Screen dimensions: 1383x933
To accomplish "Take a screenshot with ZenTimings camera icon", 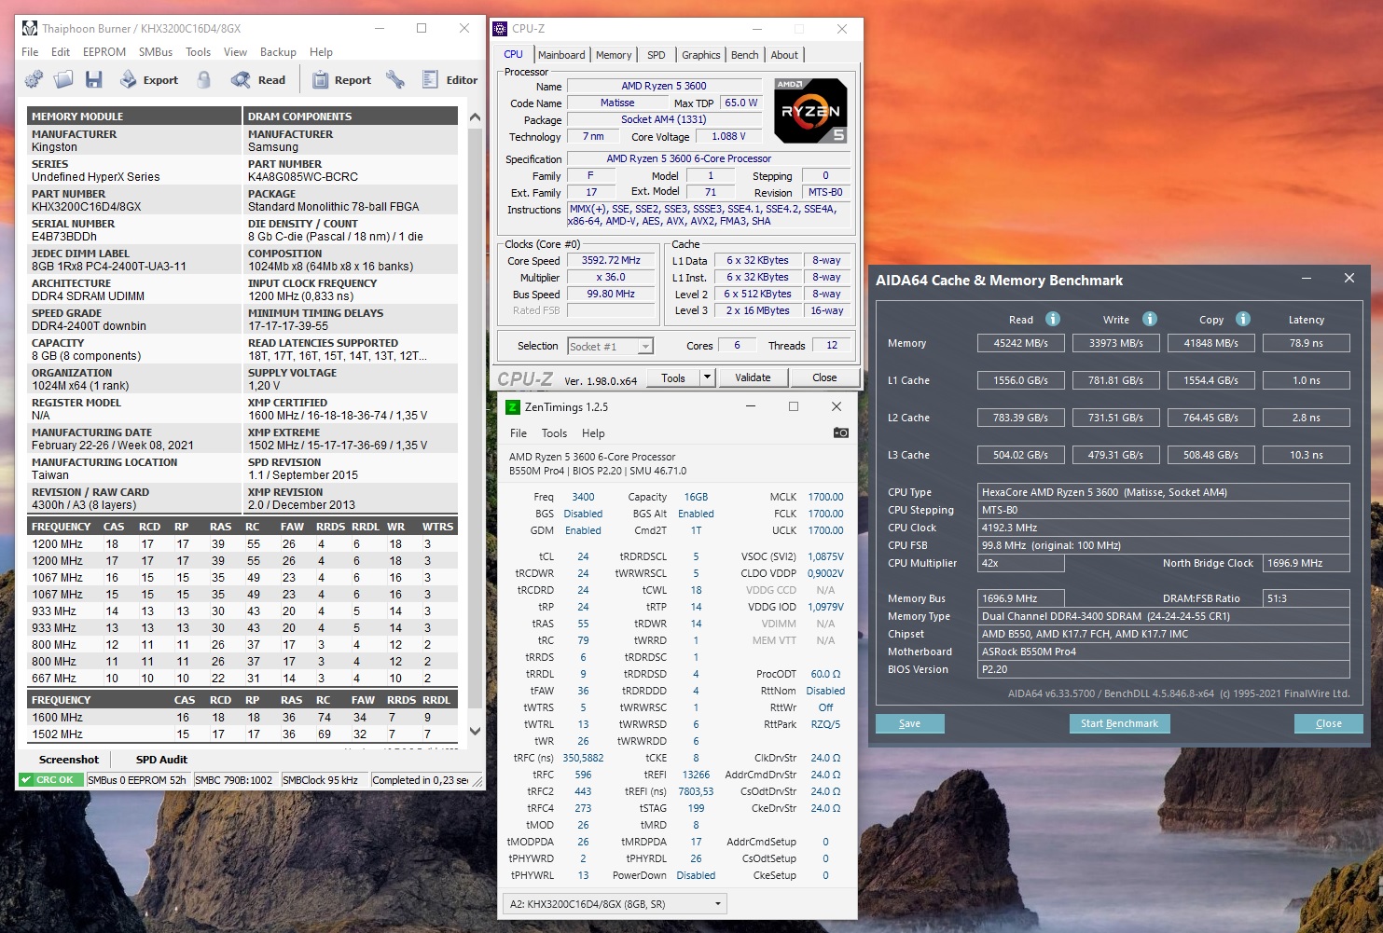I will (x=840, y=432).
